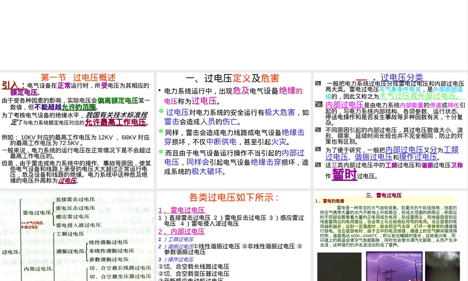Click the blue 极大破坏 phrase

pos(207,171)
